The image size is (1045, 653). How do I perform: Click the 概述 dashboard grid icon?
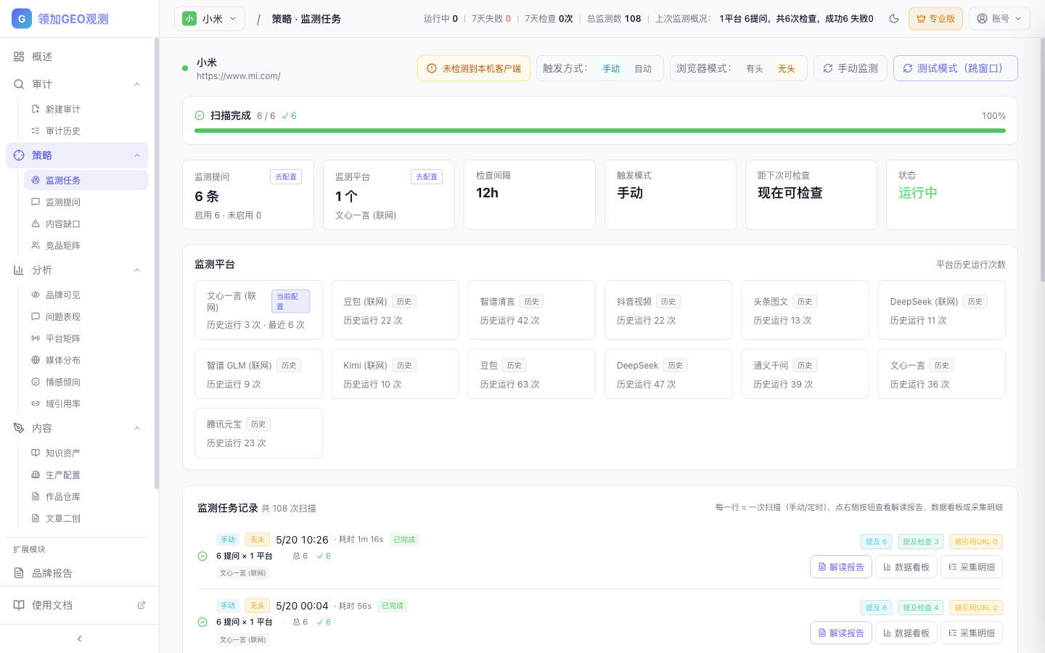click(19, 57)
